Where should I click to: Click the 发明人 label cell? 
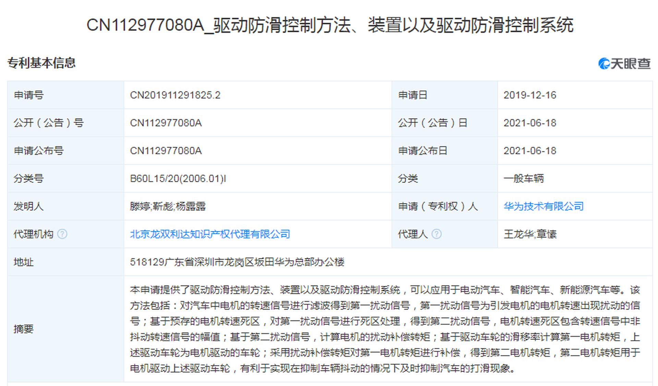point(65,206)
